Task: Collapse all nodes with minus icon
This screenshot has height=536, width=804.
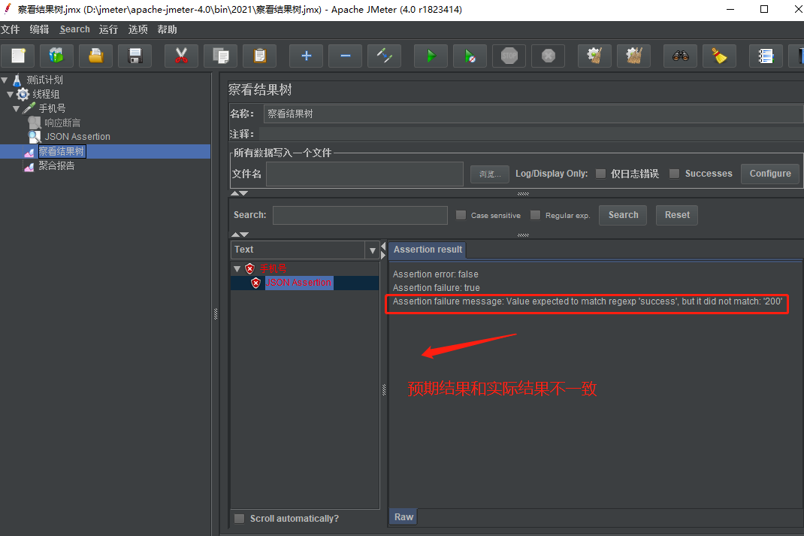Action: pyautogui.click(x=345, y=56)
